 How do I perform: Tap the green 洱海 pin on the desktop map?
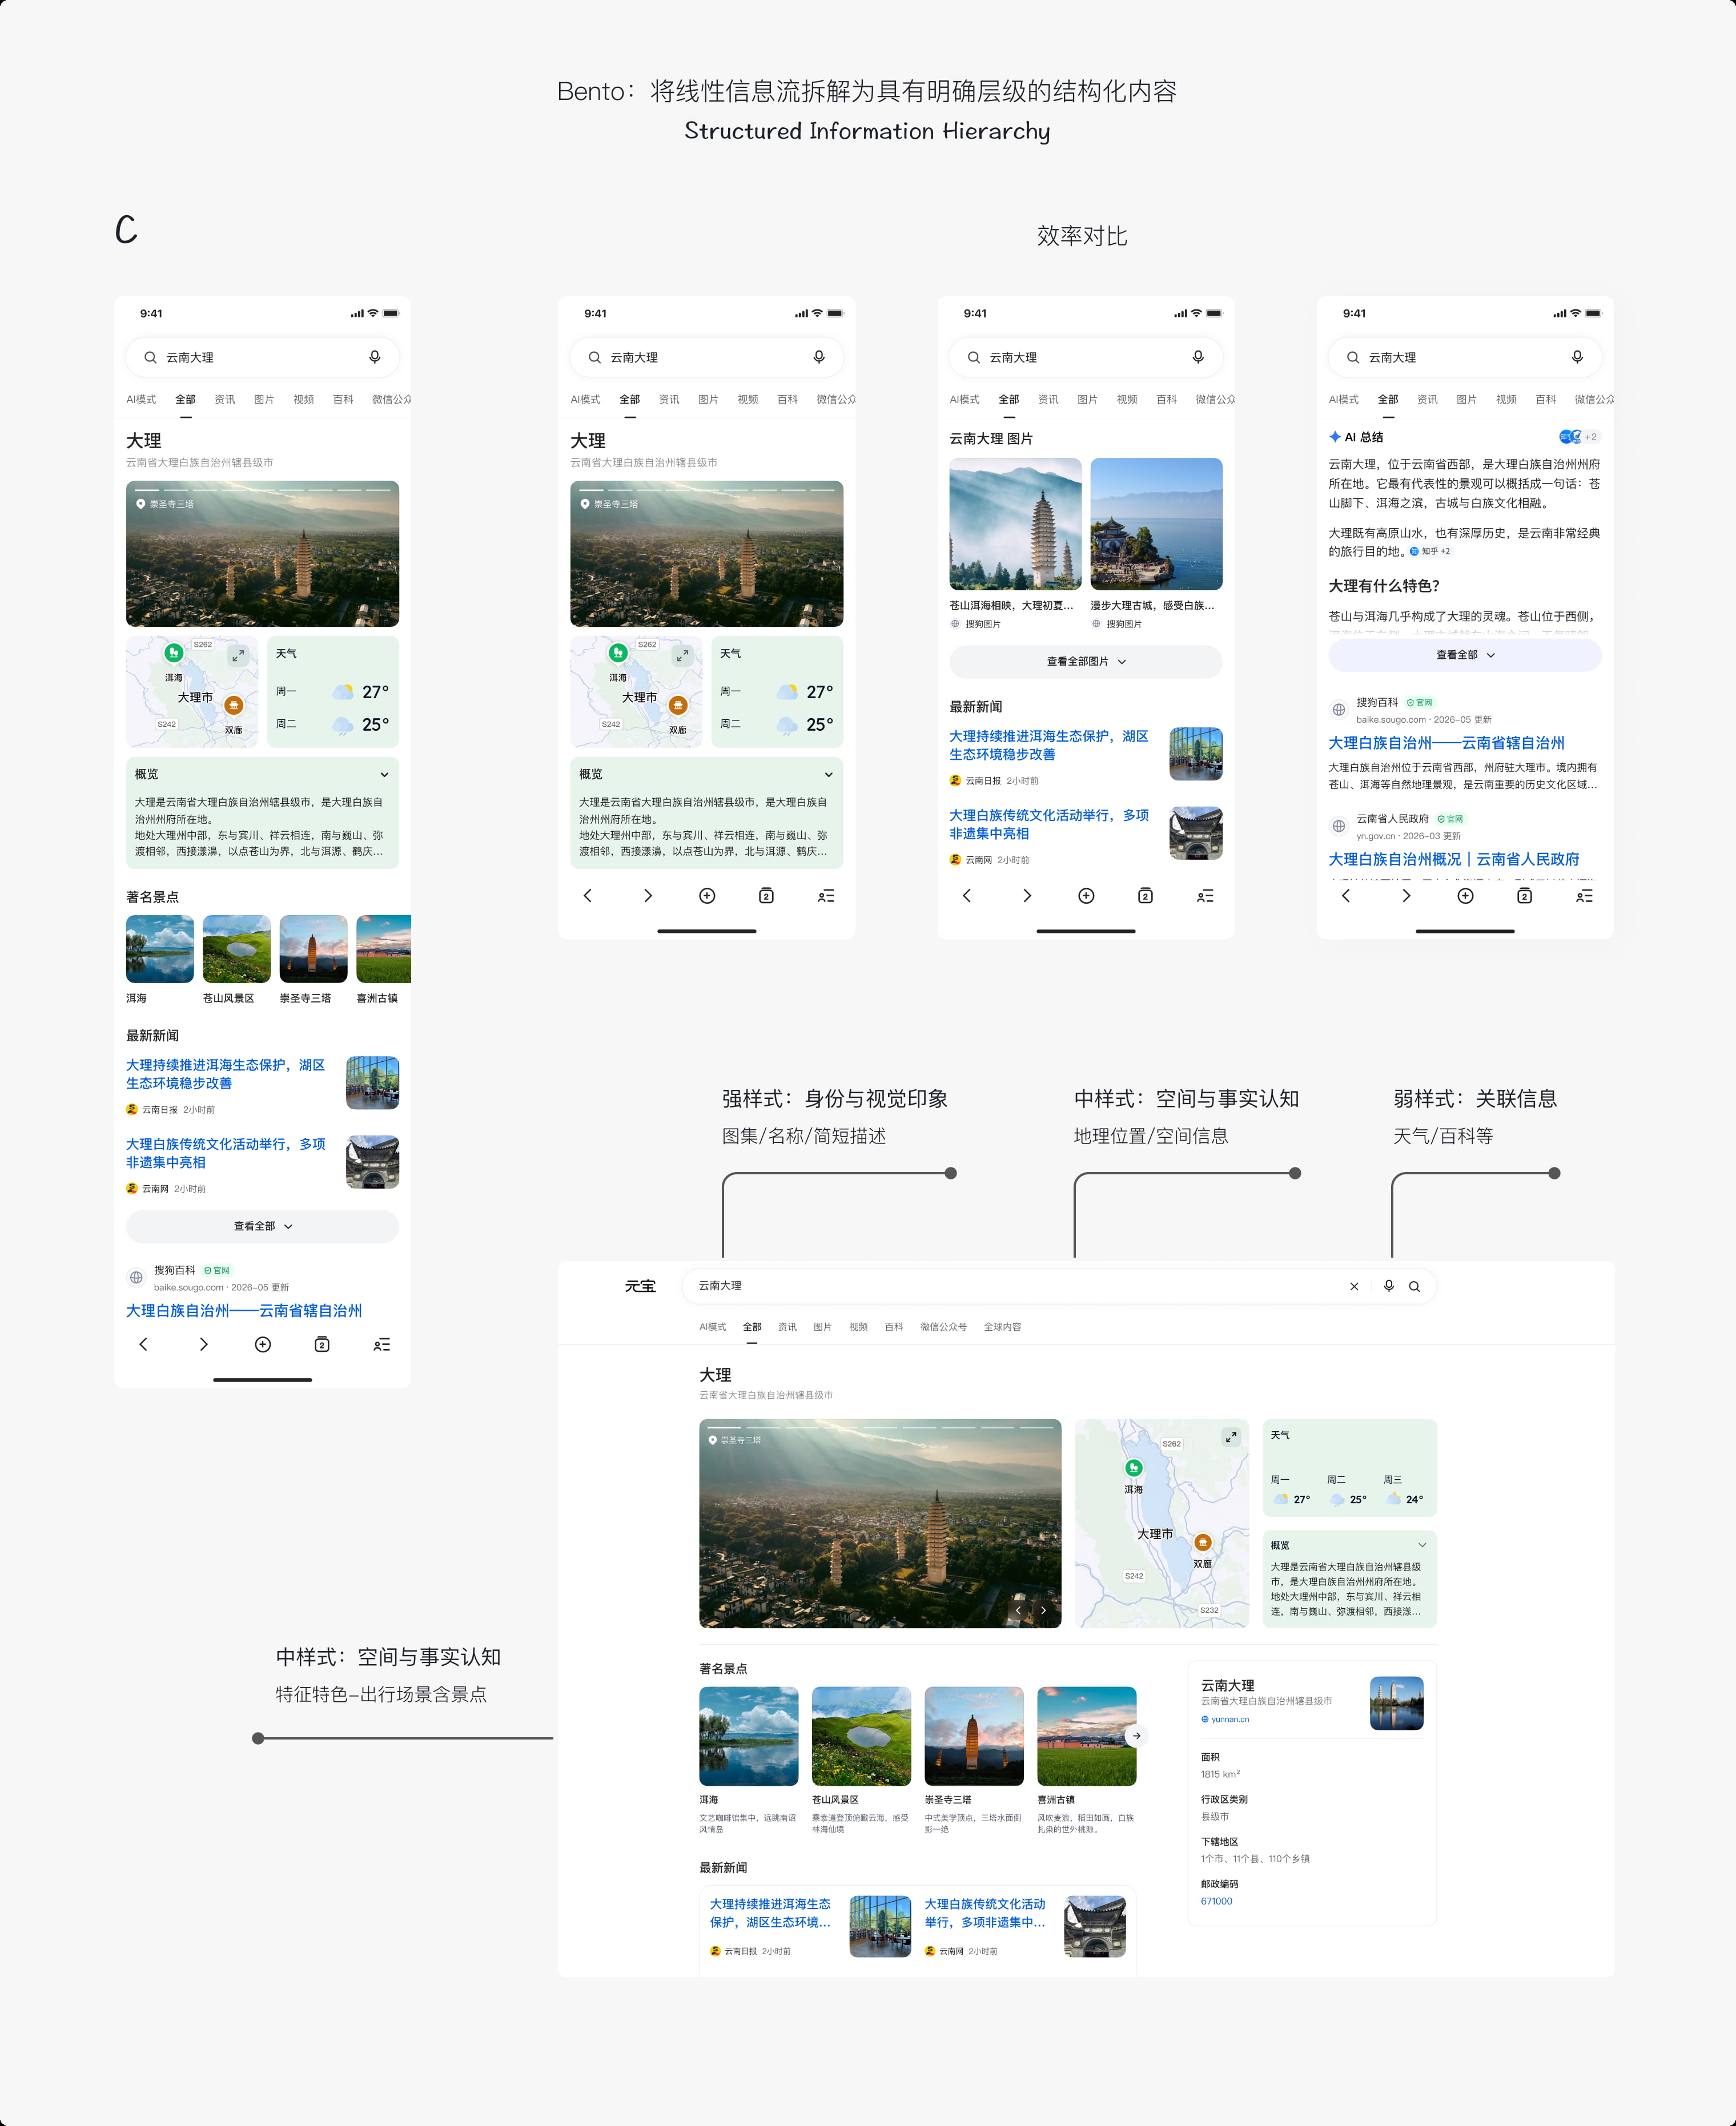tap(1133, 1467)
